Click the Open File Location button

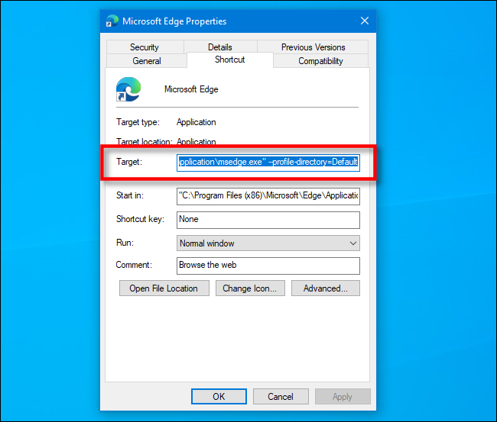pos(164,288)
